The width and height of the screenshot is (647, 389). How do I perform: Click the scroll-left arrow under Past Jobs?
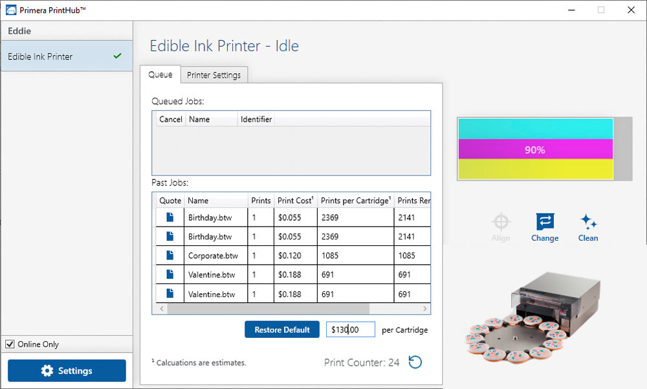pos(162,309)
